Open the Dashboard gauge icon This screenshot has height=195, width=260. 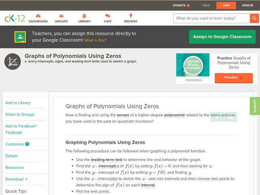[x=38, y=16]
